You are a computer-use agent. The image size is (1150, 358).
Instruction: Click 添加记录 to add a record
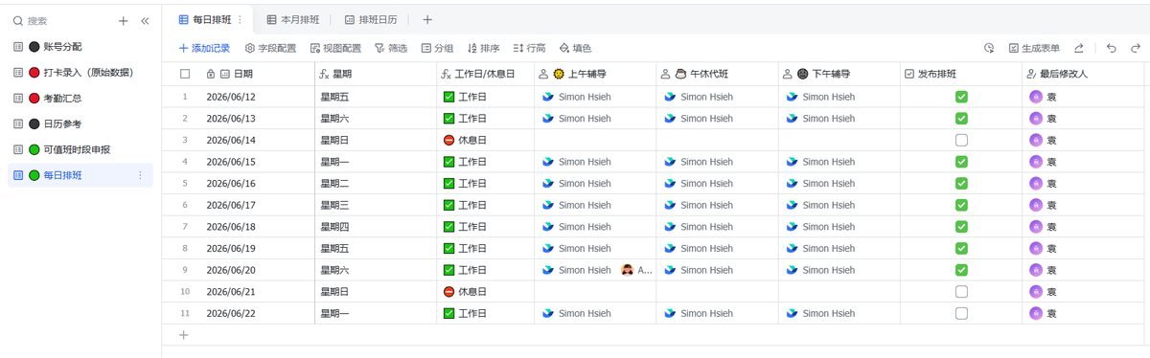coord(204,48)
